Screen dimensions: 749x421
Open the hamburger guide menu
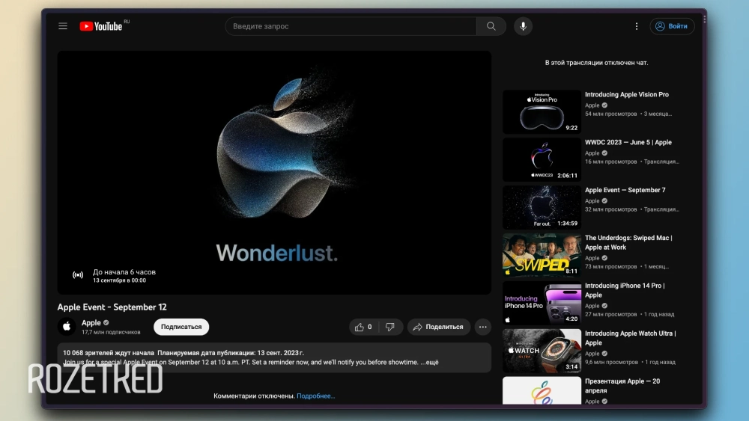(63, 26)
